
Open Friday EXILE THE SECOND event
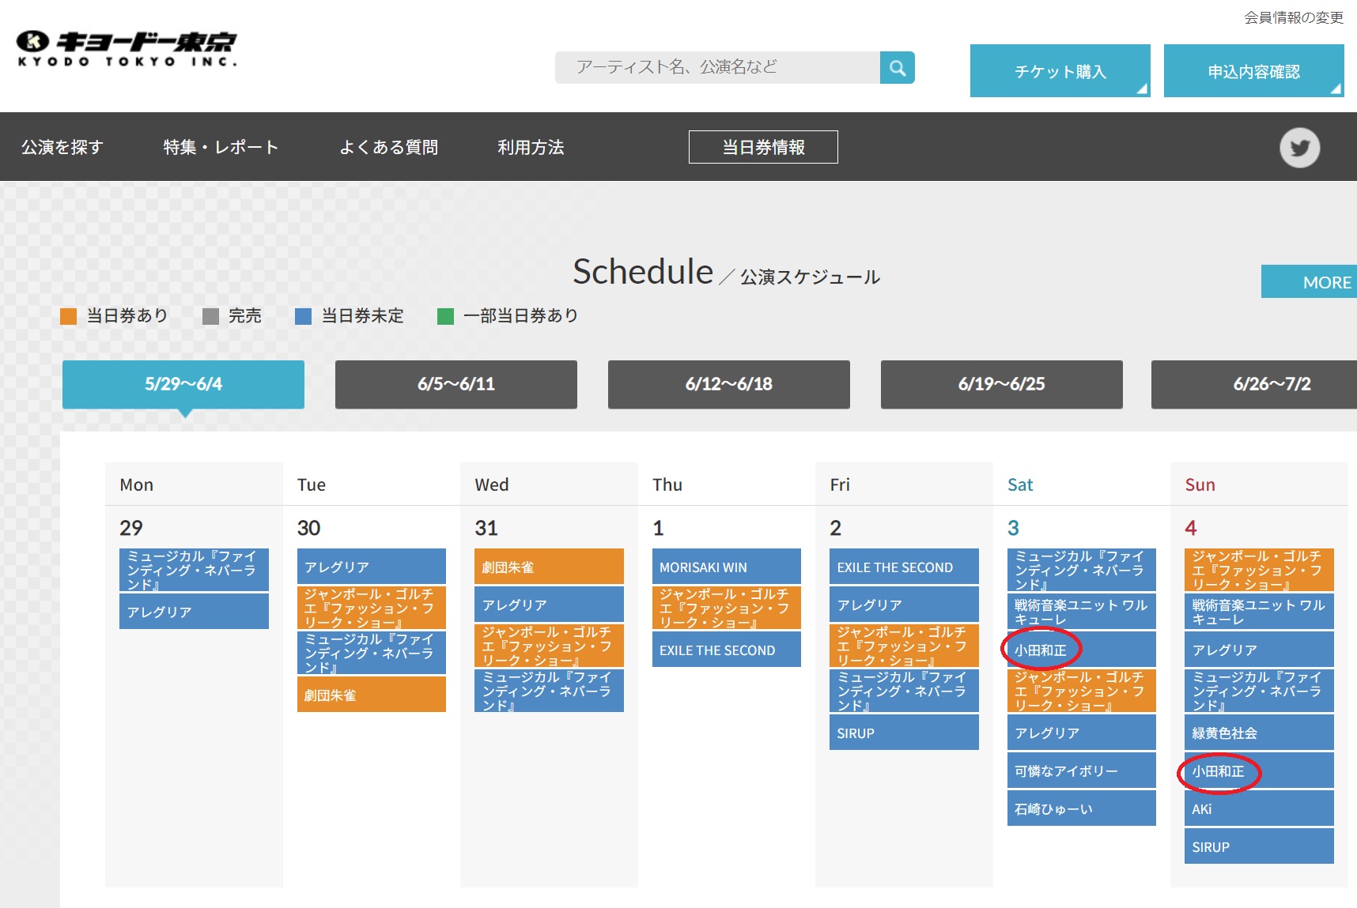[904, 567]
